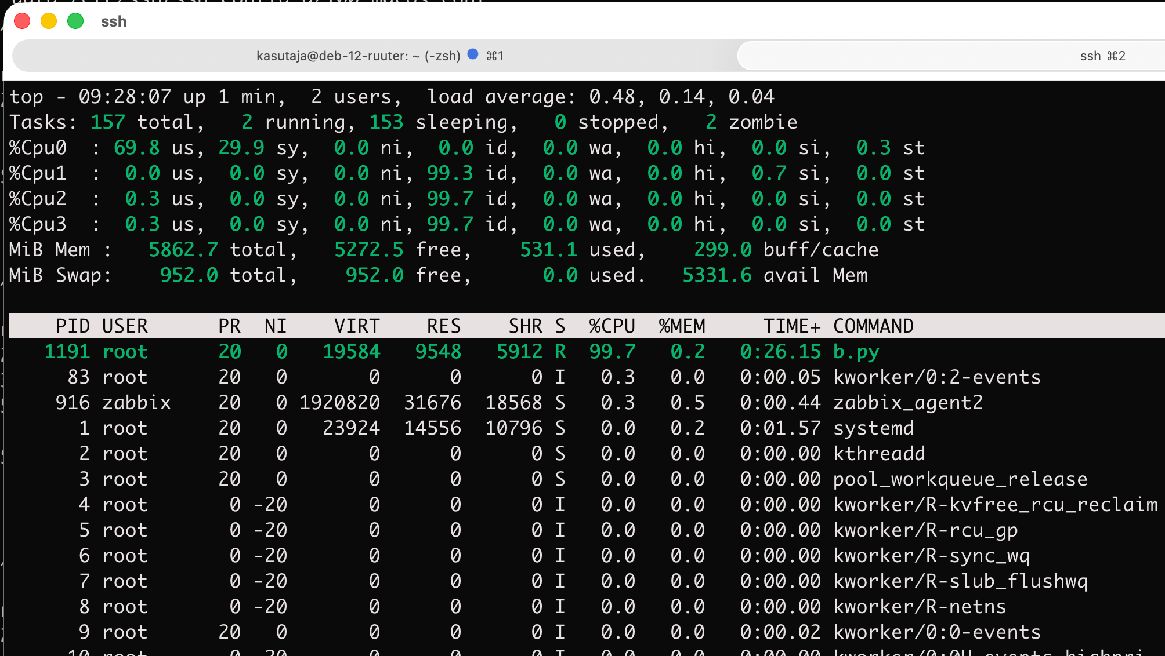1165x656 pixels.
Task: Click the %Cpu3 label
Action: point(38,224)
